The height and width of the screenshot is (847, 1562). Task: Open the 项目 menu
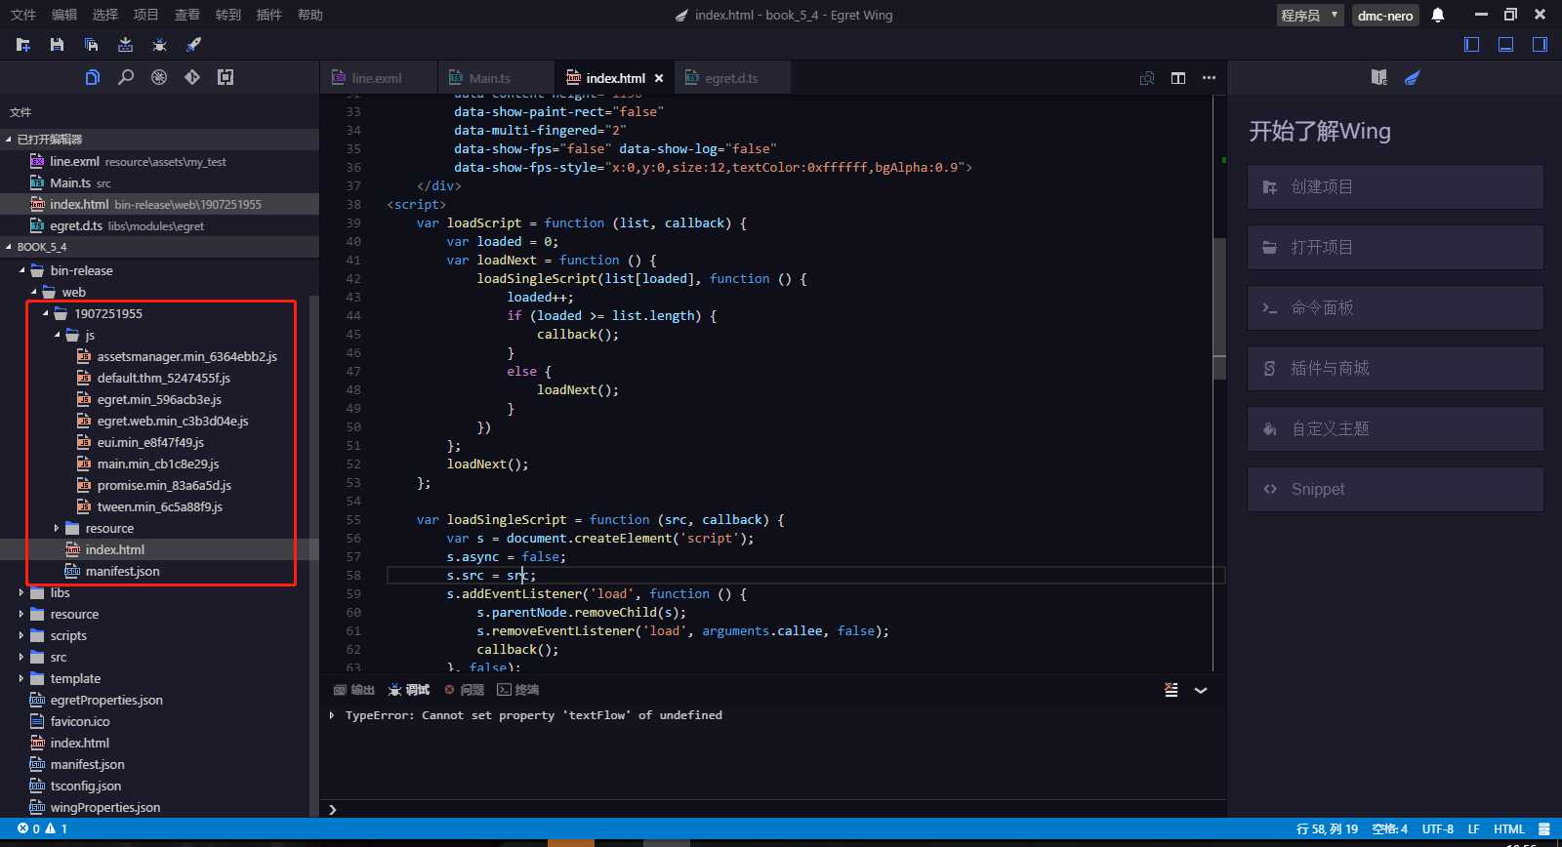click(x=145, y=15)
